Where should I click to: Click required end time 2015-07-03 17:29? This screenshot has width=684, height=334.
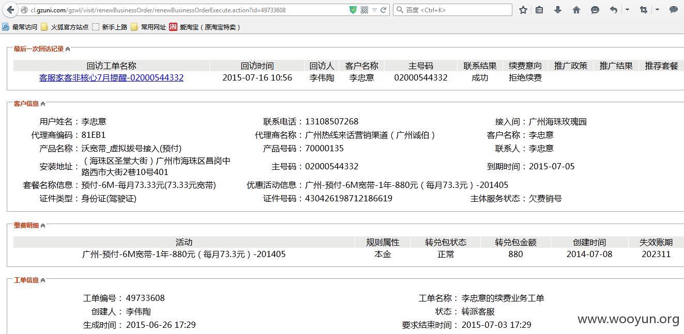click(x=496, y=325)
